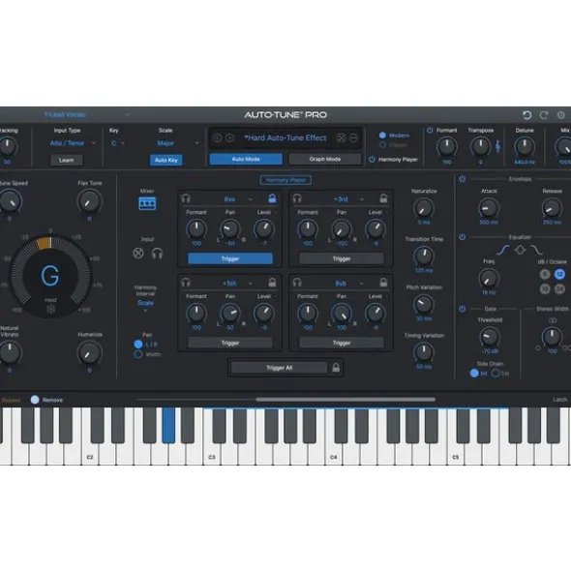Lock the 8vb voice lock icon
The width and height of the screenshot is (571, 572).
coord(383,282)
